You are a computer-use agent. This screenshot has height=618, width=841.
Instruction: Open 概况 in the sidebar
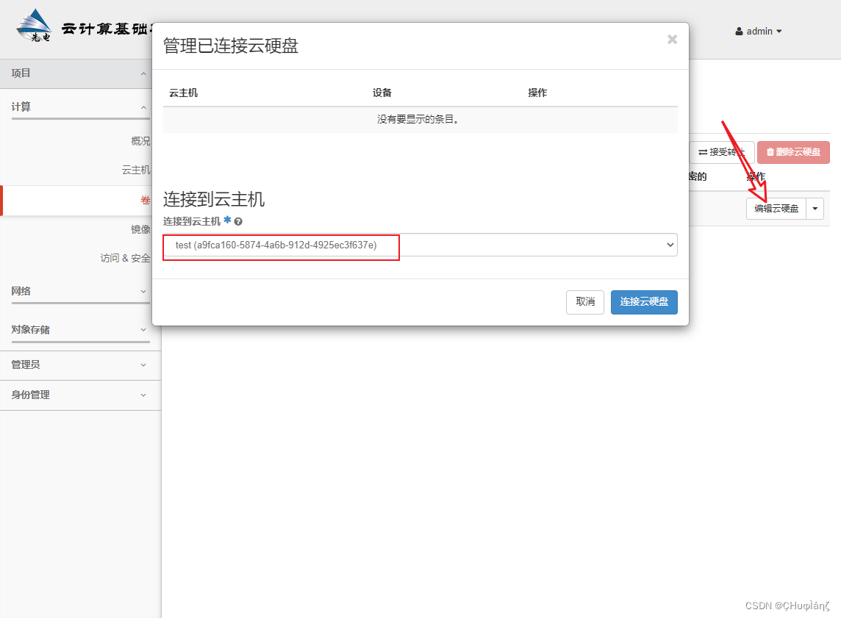tap(140, 141)
